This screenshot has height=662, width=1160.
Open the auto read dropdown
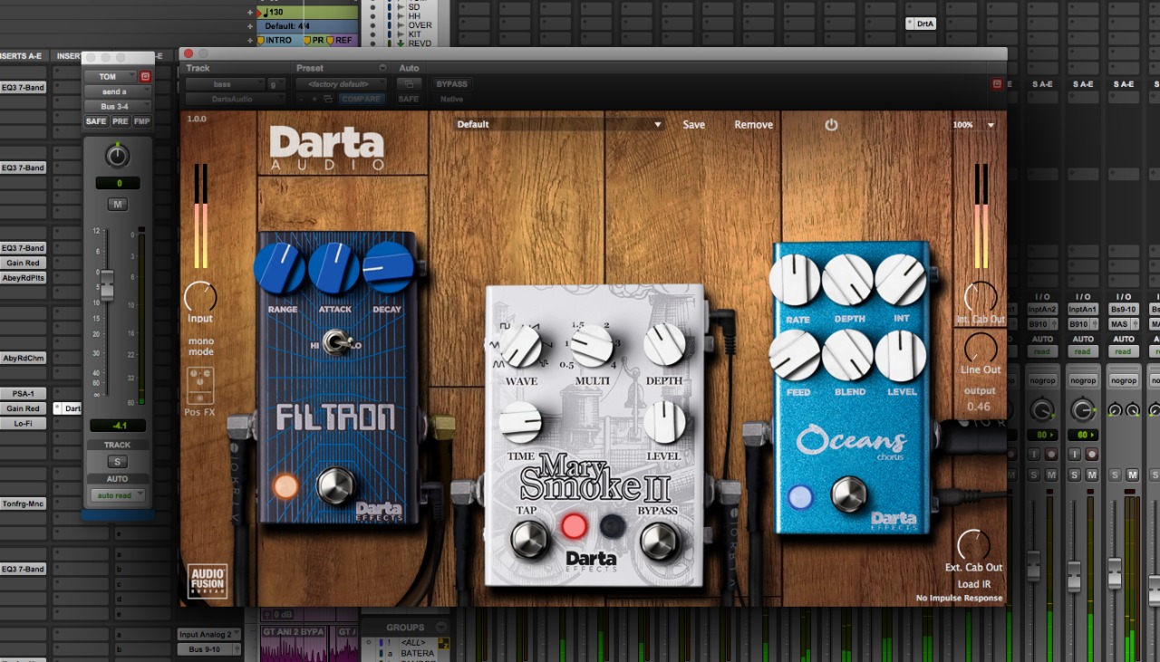[117, 495]
